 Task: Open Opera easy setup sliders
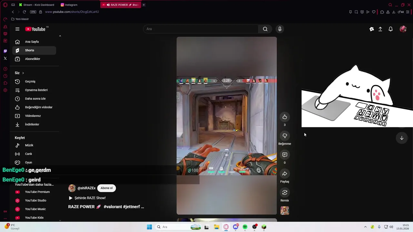coord(408,12)
